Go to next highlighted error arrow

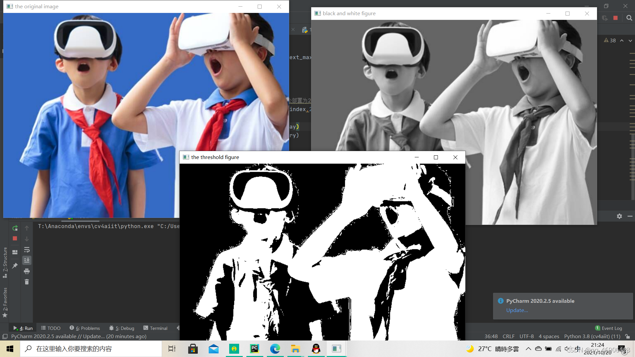tap(630, 41)
